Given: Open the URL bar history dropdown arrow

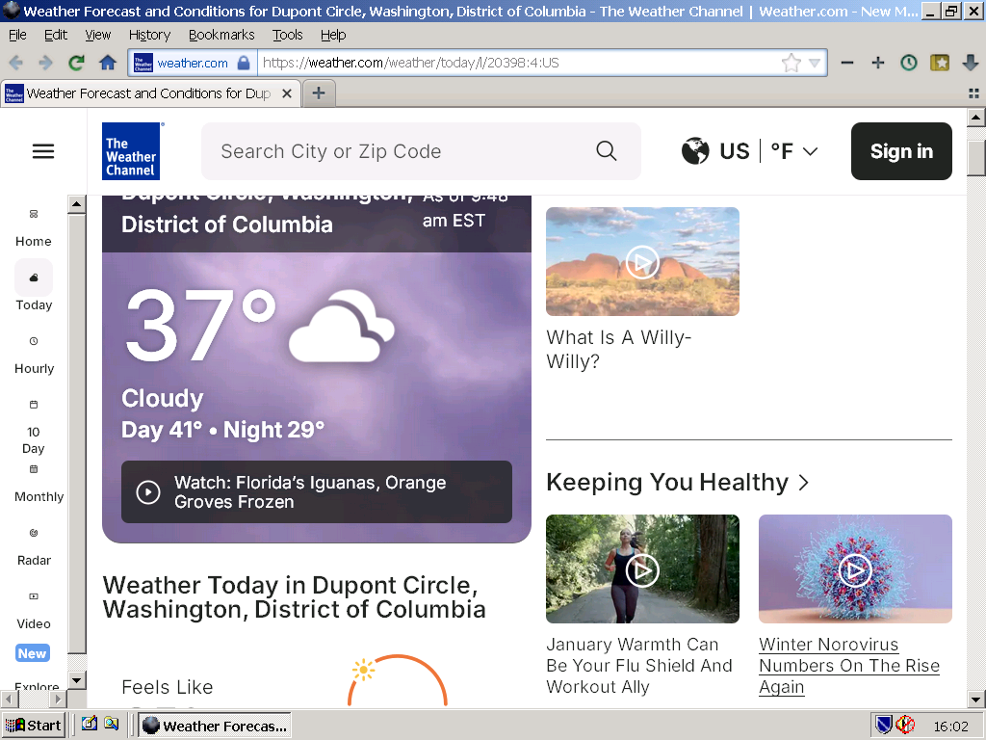Looking at the screenshot, I should click(x=815, y=63).
